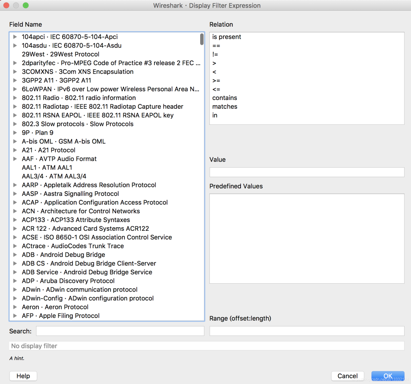
Task: Click the display filter text box
Action: 207,346
